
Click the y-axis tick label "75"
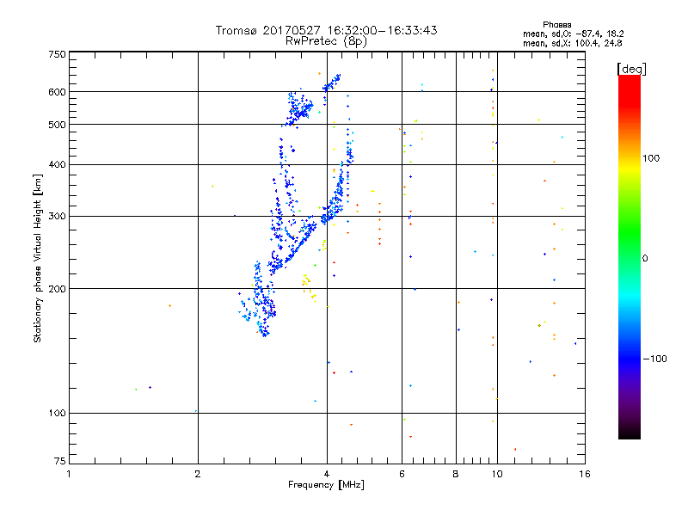(x=60, y=461)
